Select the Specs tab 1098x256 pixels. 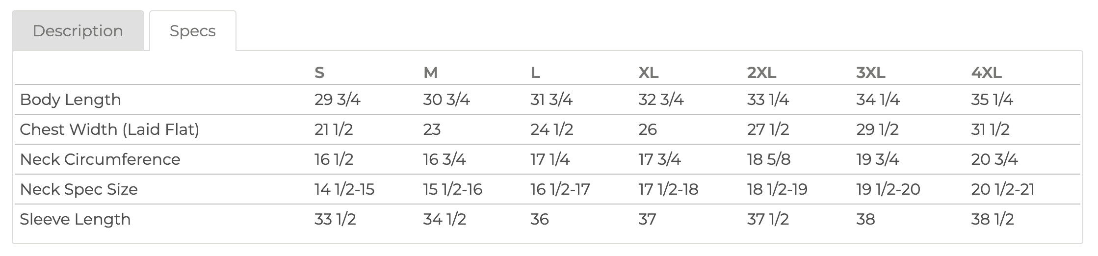(192, 31)
